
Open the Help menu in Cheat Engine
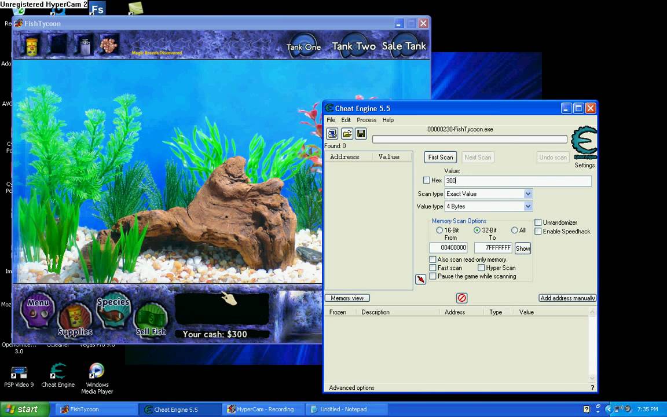point(388,120)
